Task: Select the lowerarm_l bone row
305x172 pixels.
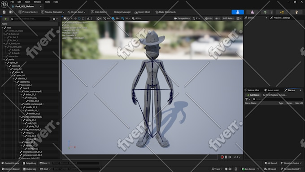Action: pyautogui.click(x=30, y=85)
